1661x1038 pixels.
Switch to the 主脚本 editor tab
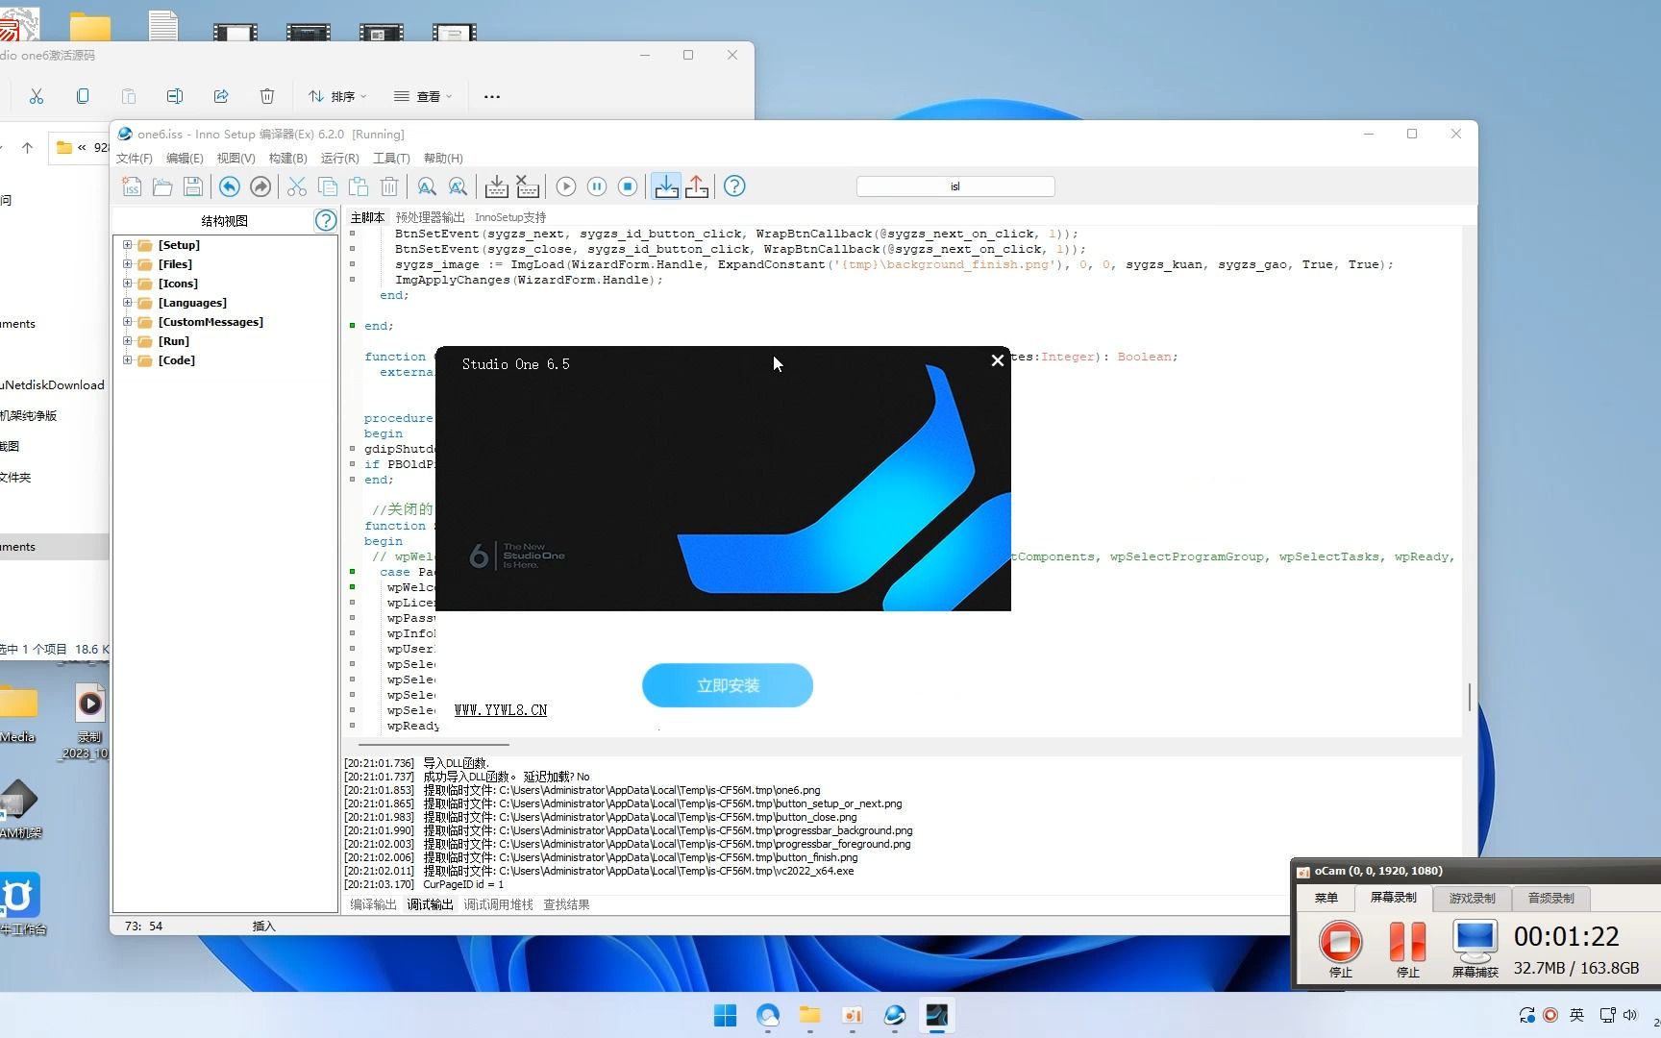(x=367, y=217)
